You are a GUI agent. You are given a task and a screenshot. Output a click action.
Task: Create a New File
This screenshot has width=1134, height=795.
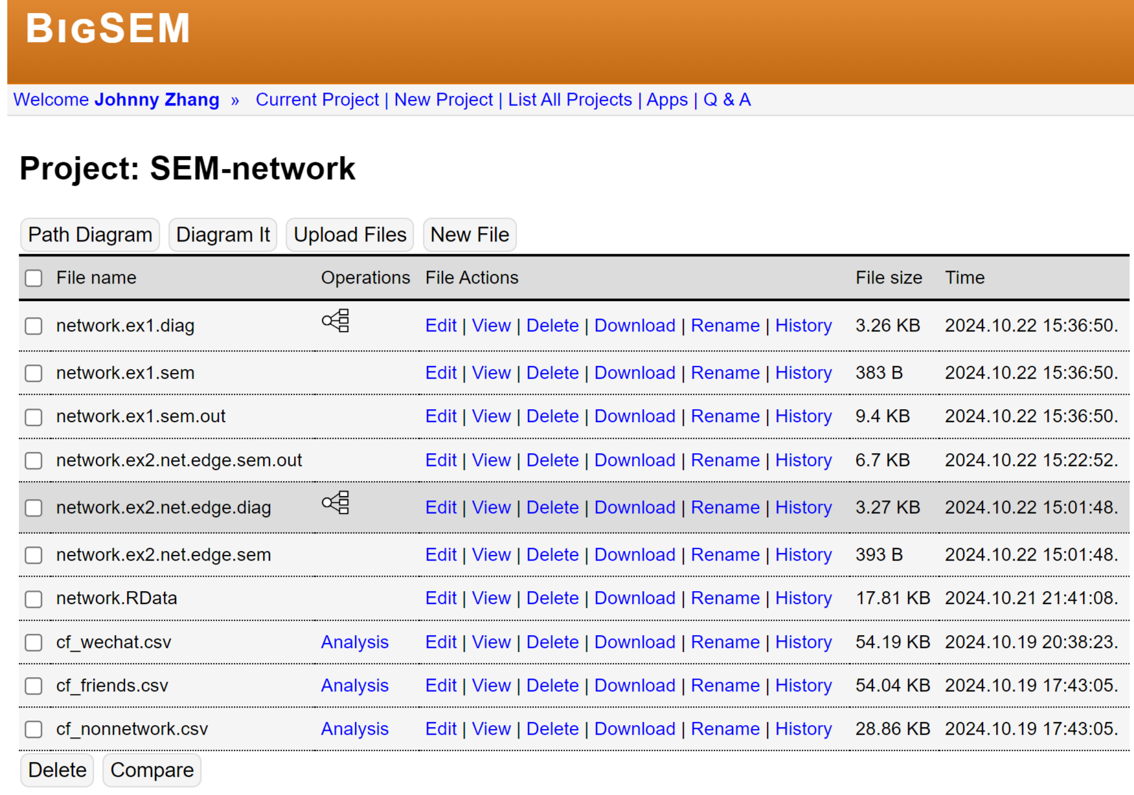pos(470,234)
